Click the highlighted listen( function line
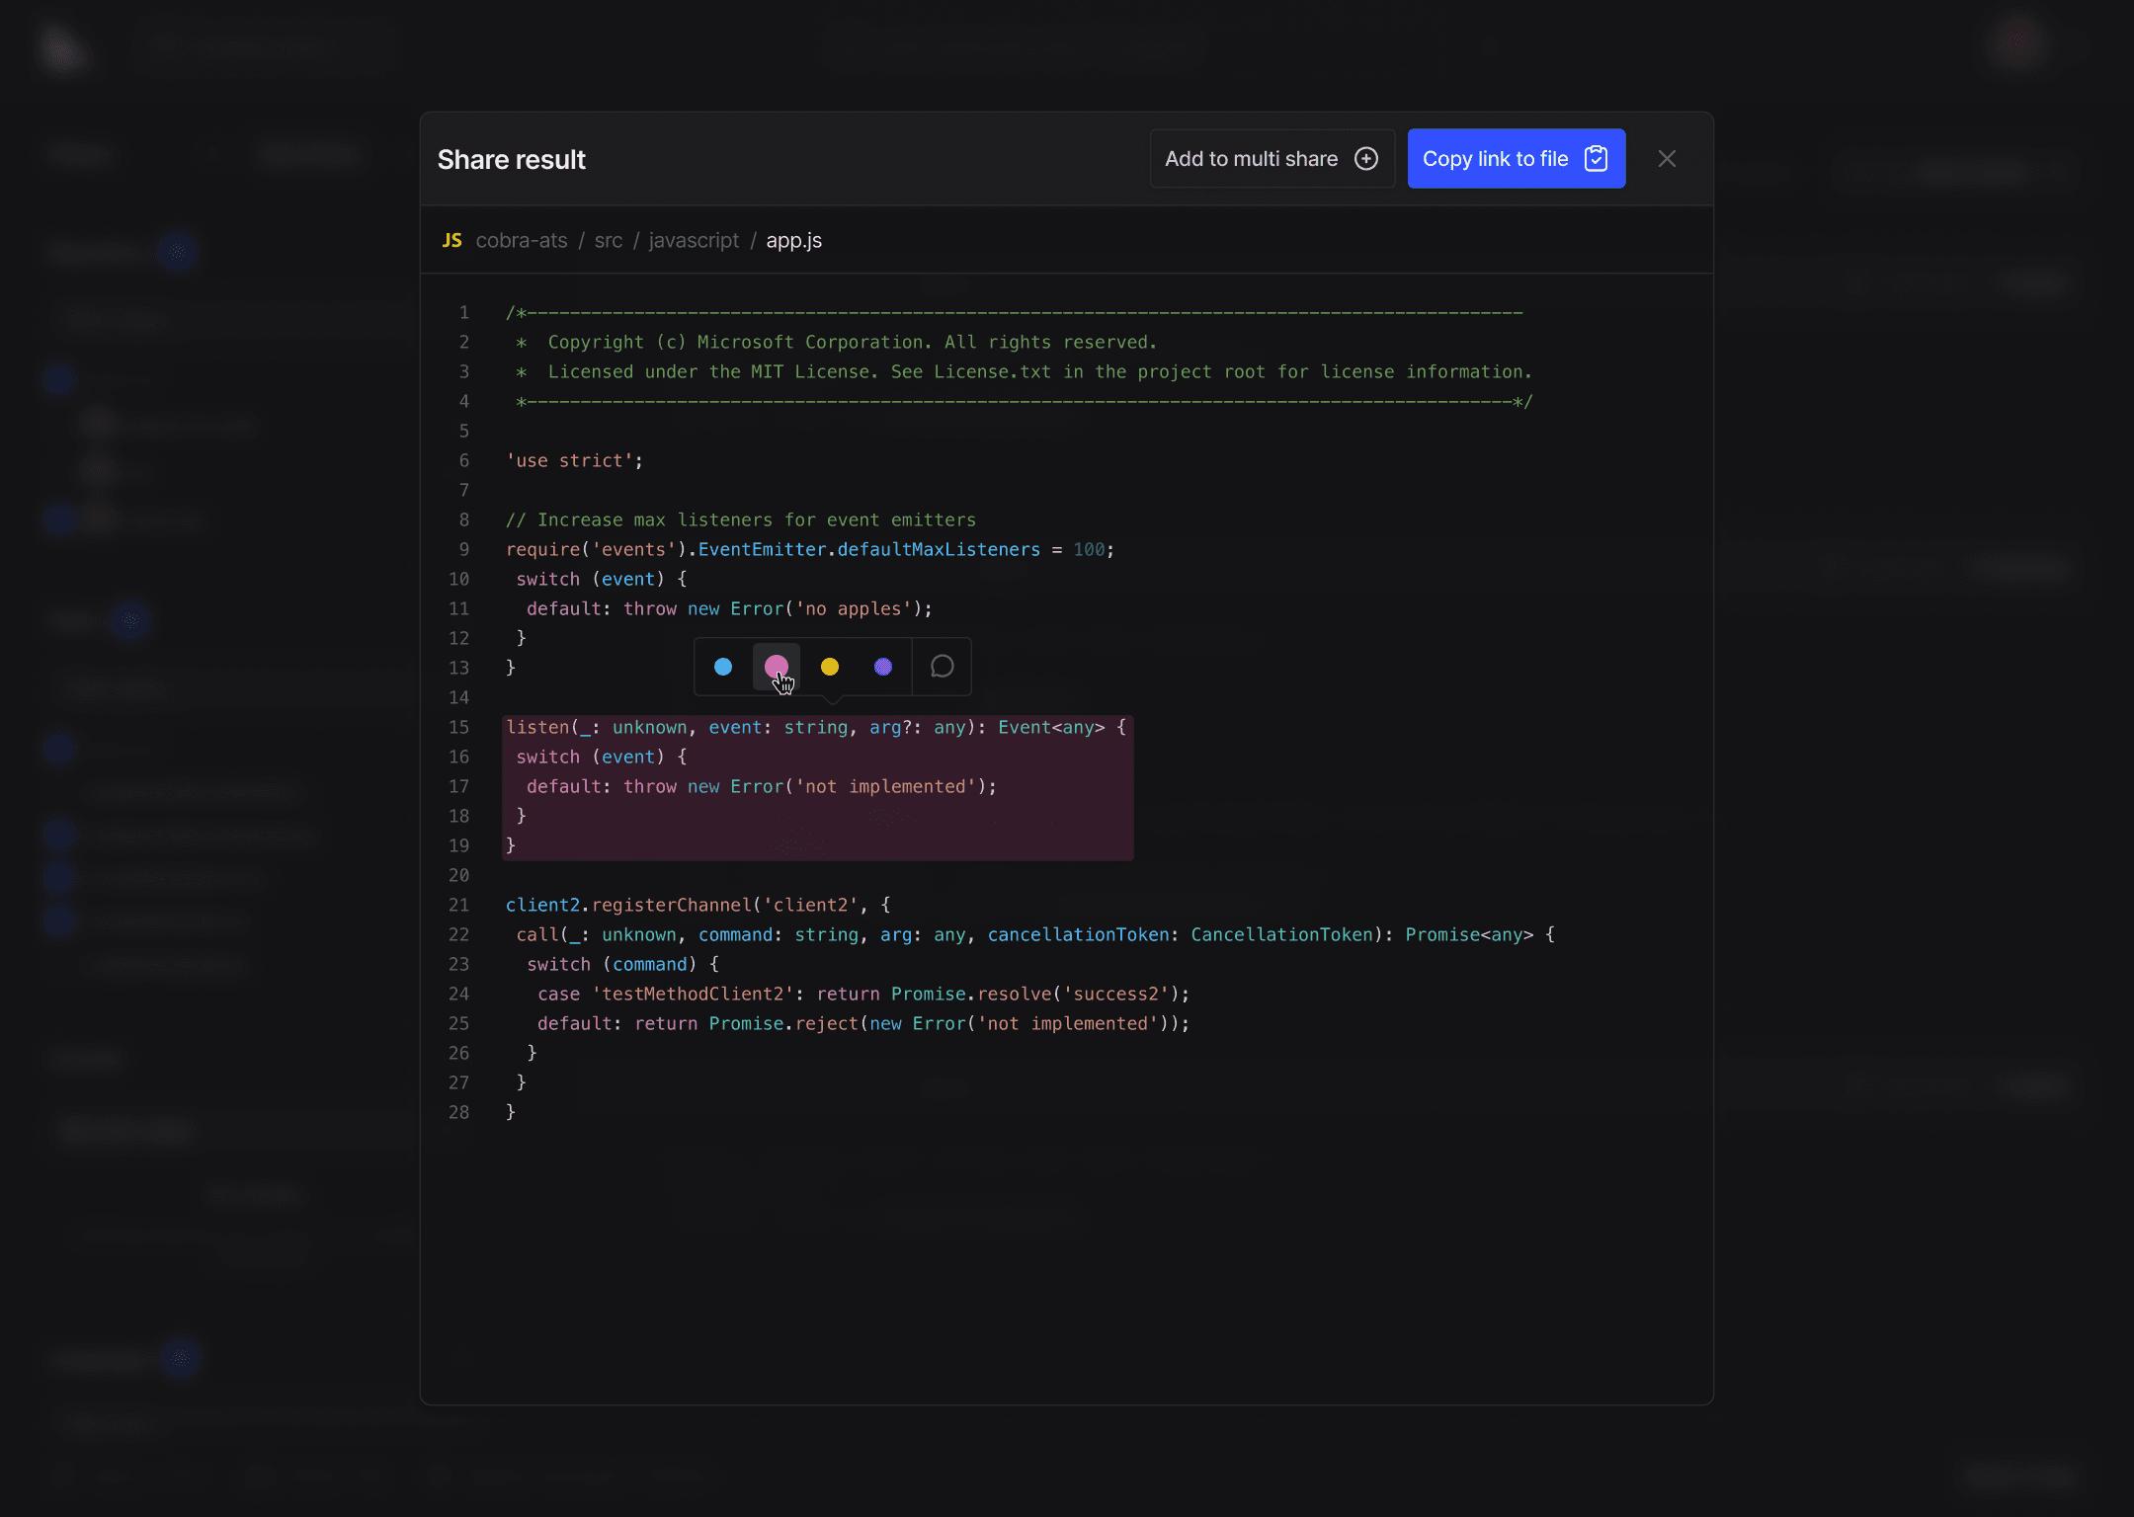This screenshot has height=1517, width=2134. pos(816,727)
